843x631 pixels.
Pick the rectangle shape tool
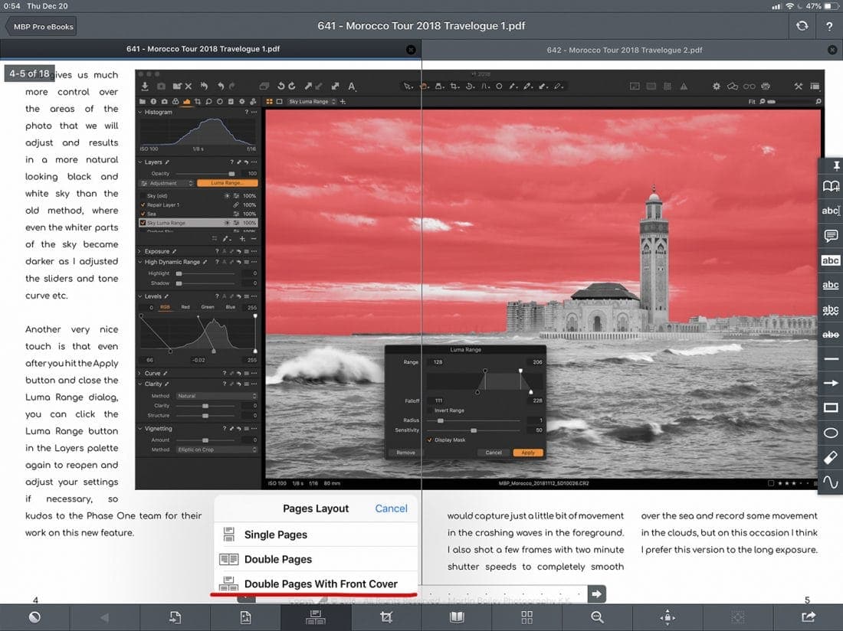tap(831, 408)
